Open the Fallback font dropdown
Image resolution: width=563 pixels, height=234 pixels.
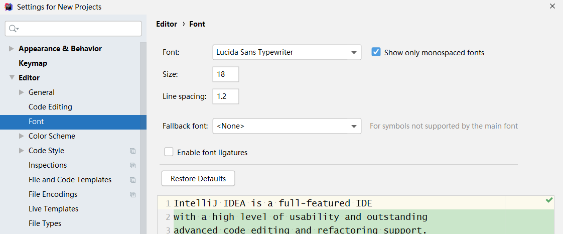point(354,126)
